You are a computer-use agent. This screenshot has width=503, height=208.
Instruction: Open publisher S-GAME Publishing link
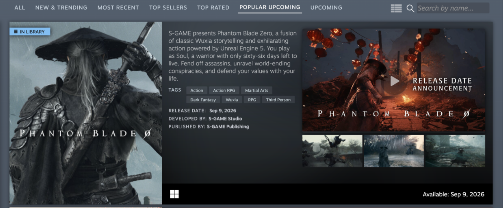tap(228, 127)
